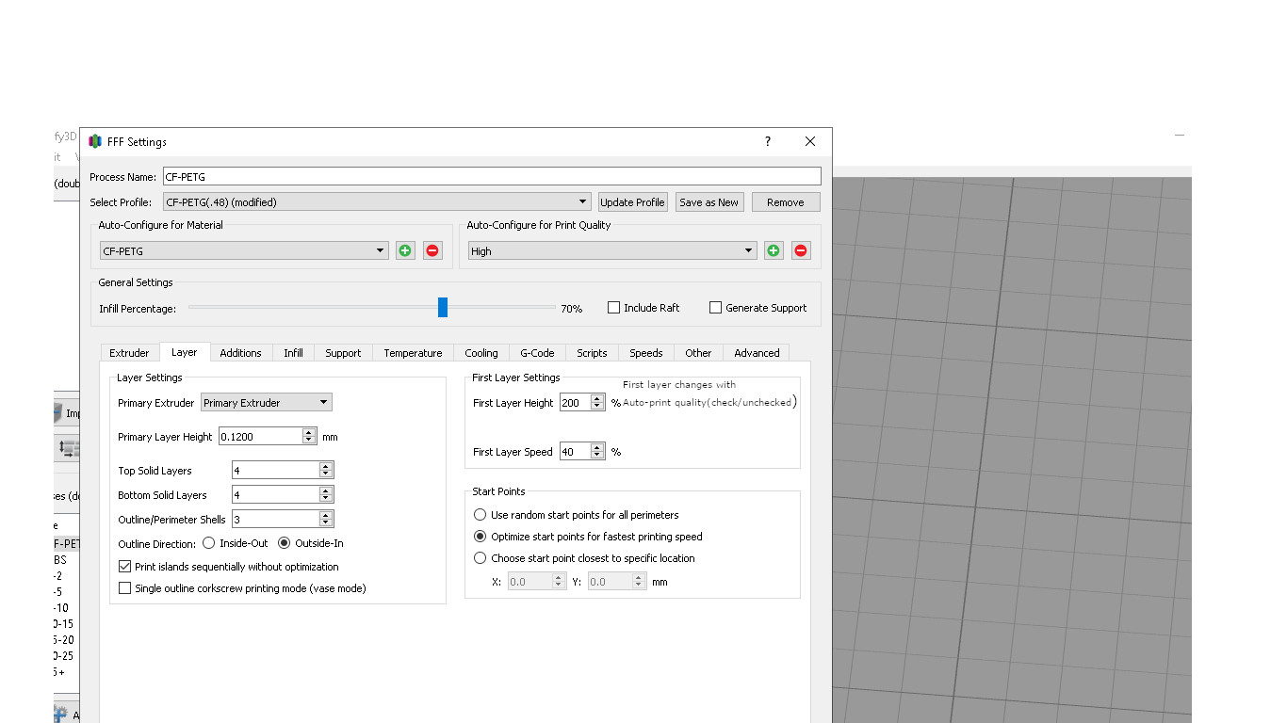Choose start point closest to specific location

pos(480,558)
